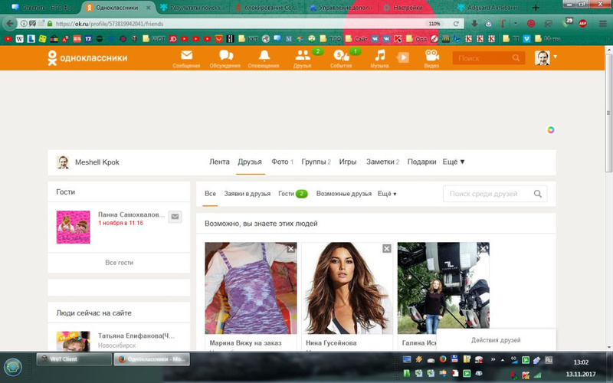The height and width of the screenshot is (383, 613).
Task: Open the header profile avatar dropdown arrow
Action: coord(555,57)
